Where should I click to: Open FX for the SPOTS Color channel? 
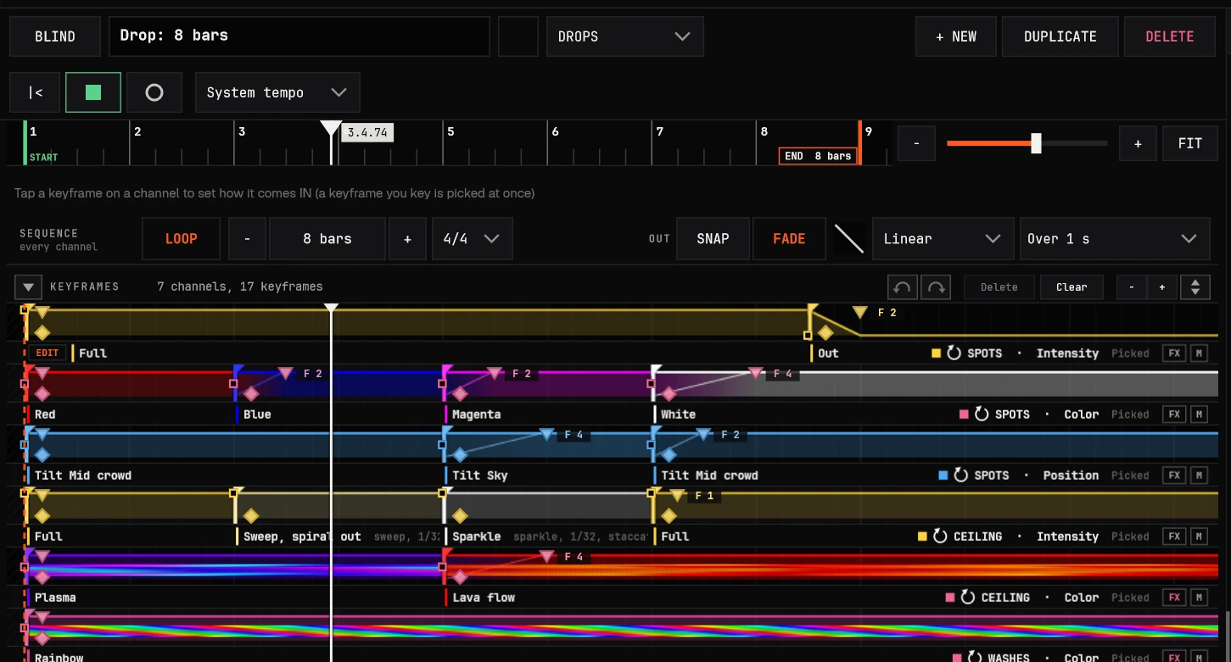pos(1174,414)
